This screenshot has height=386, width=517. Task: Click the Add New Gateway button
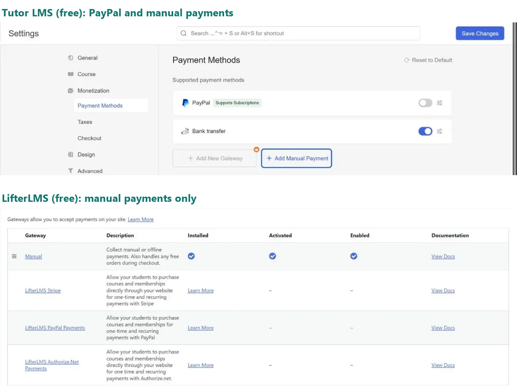[x=215, y=158]
